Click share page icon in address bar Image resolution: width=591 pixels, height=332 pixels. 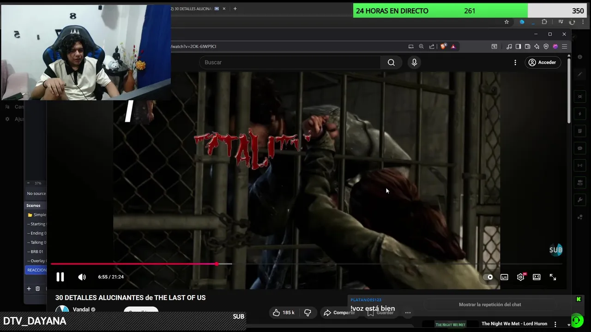(x=432, y=47)
